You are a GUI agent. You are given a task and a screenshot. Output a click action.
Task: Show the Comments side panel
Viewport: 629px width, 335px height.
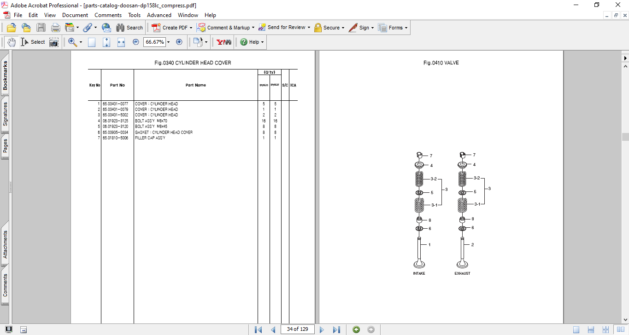[6, 285]
